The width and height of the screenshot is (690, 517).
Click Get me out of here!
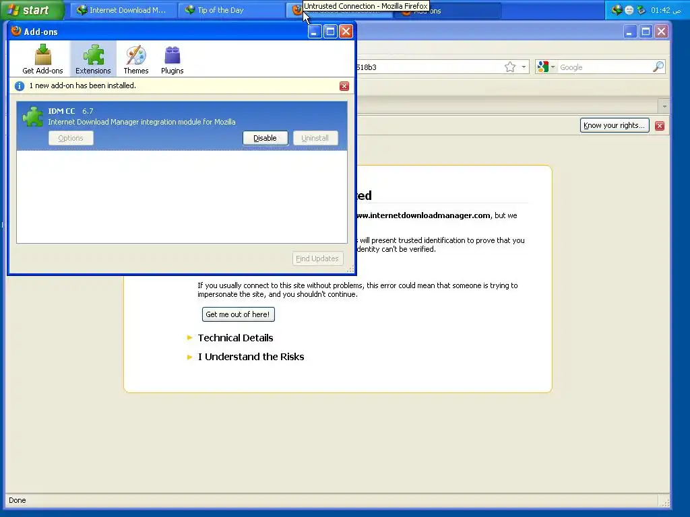tap(238, 314)
